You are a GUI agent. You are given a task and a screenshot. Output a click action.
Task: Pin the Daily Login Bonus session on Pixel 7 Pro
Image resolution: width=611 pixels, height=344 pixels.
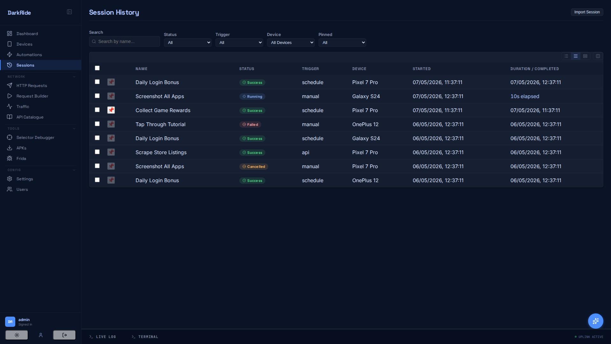coord(111,82)
